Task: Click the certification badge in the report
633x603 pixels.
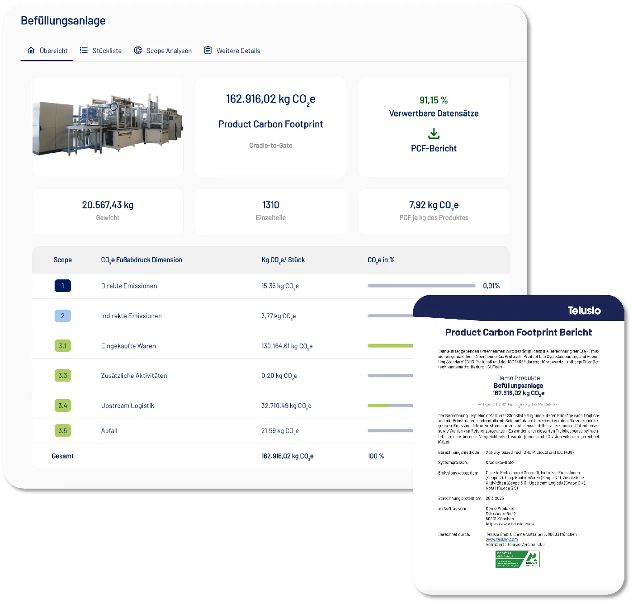Action: pos(518,560)
